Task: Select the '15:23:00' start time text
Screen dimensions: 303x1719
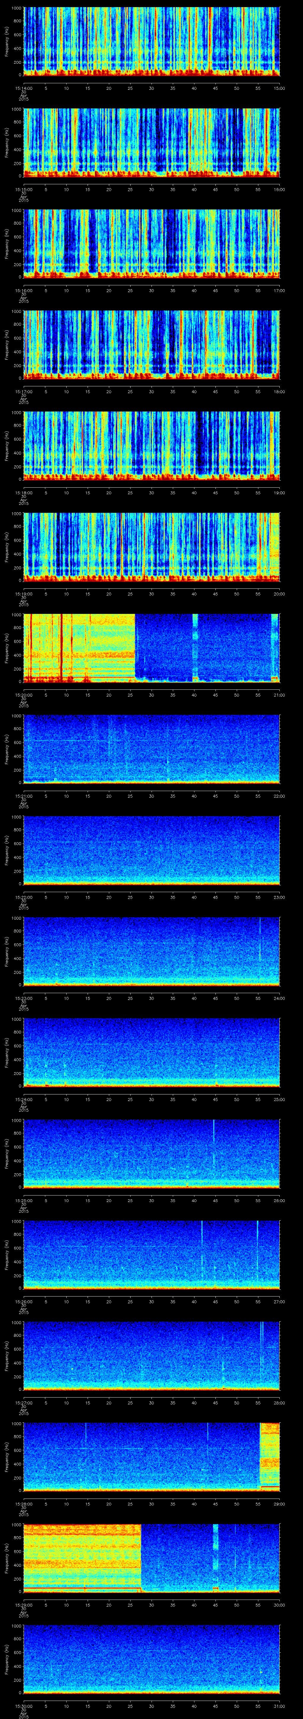Action: click(x=23, y=998)
